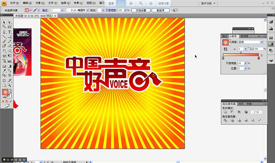
Task: Select the Rectangle shape tool
Action: point(9,37)
